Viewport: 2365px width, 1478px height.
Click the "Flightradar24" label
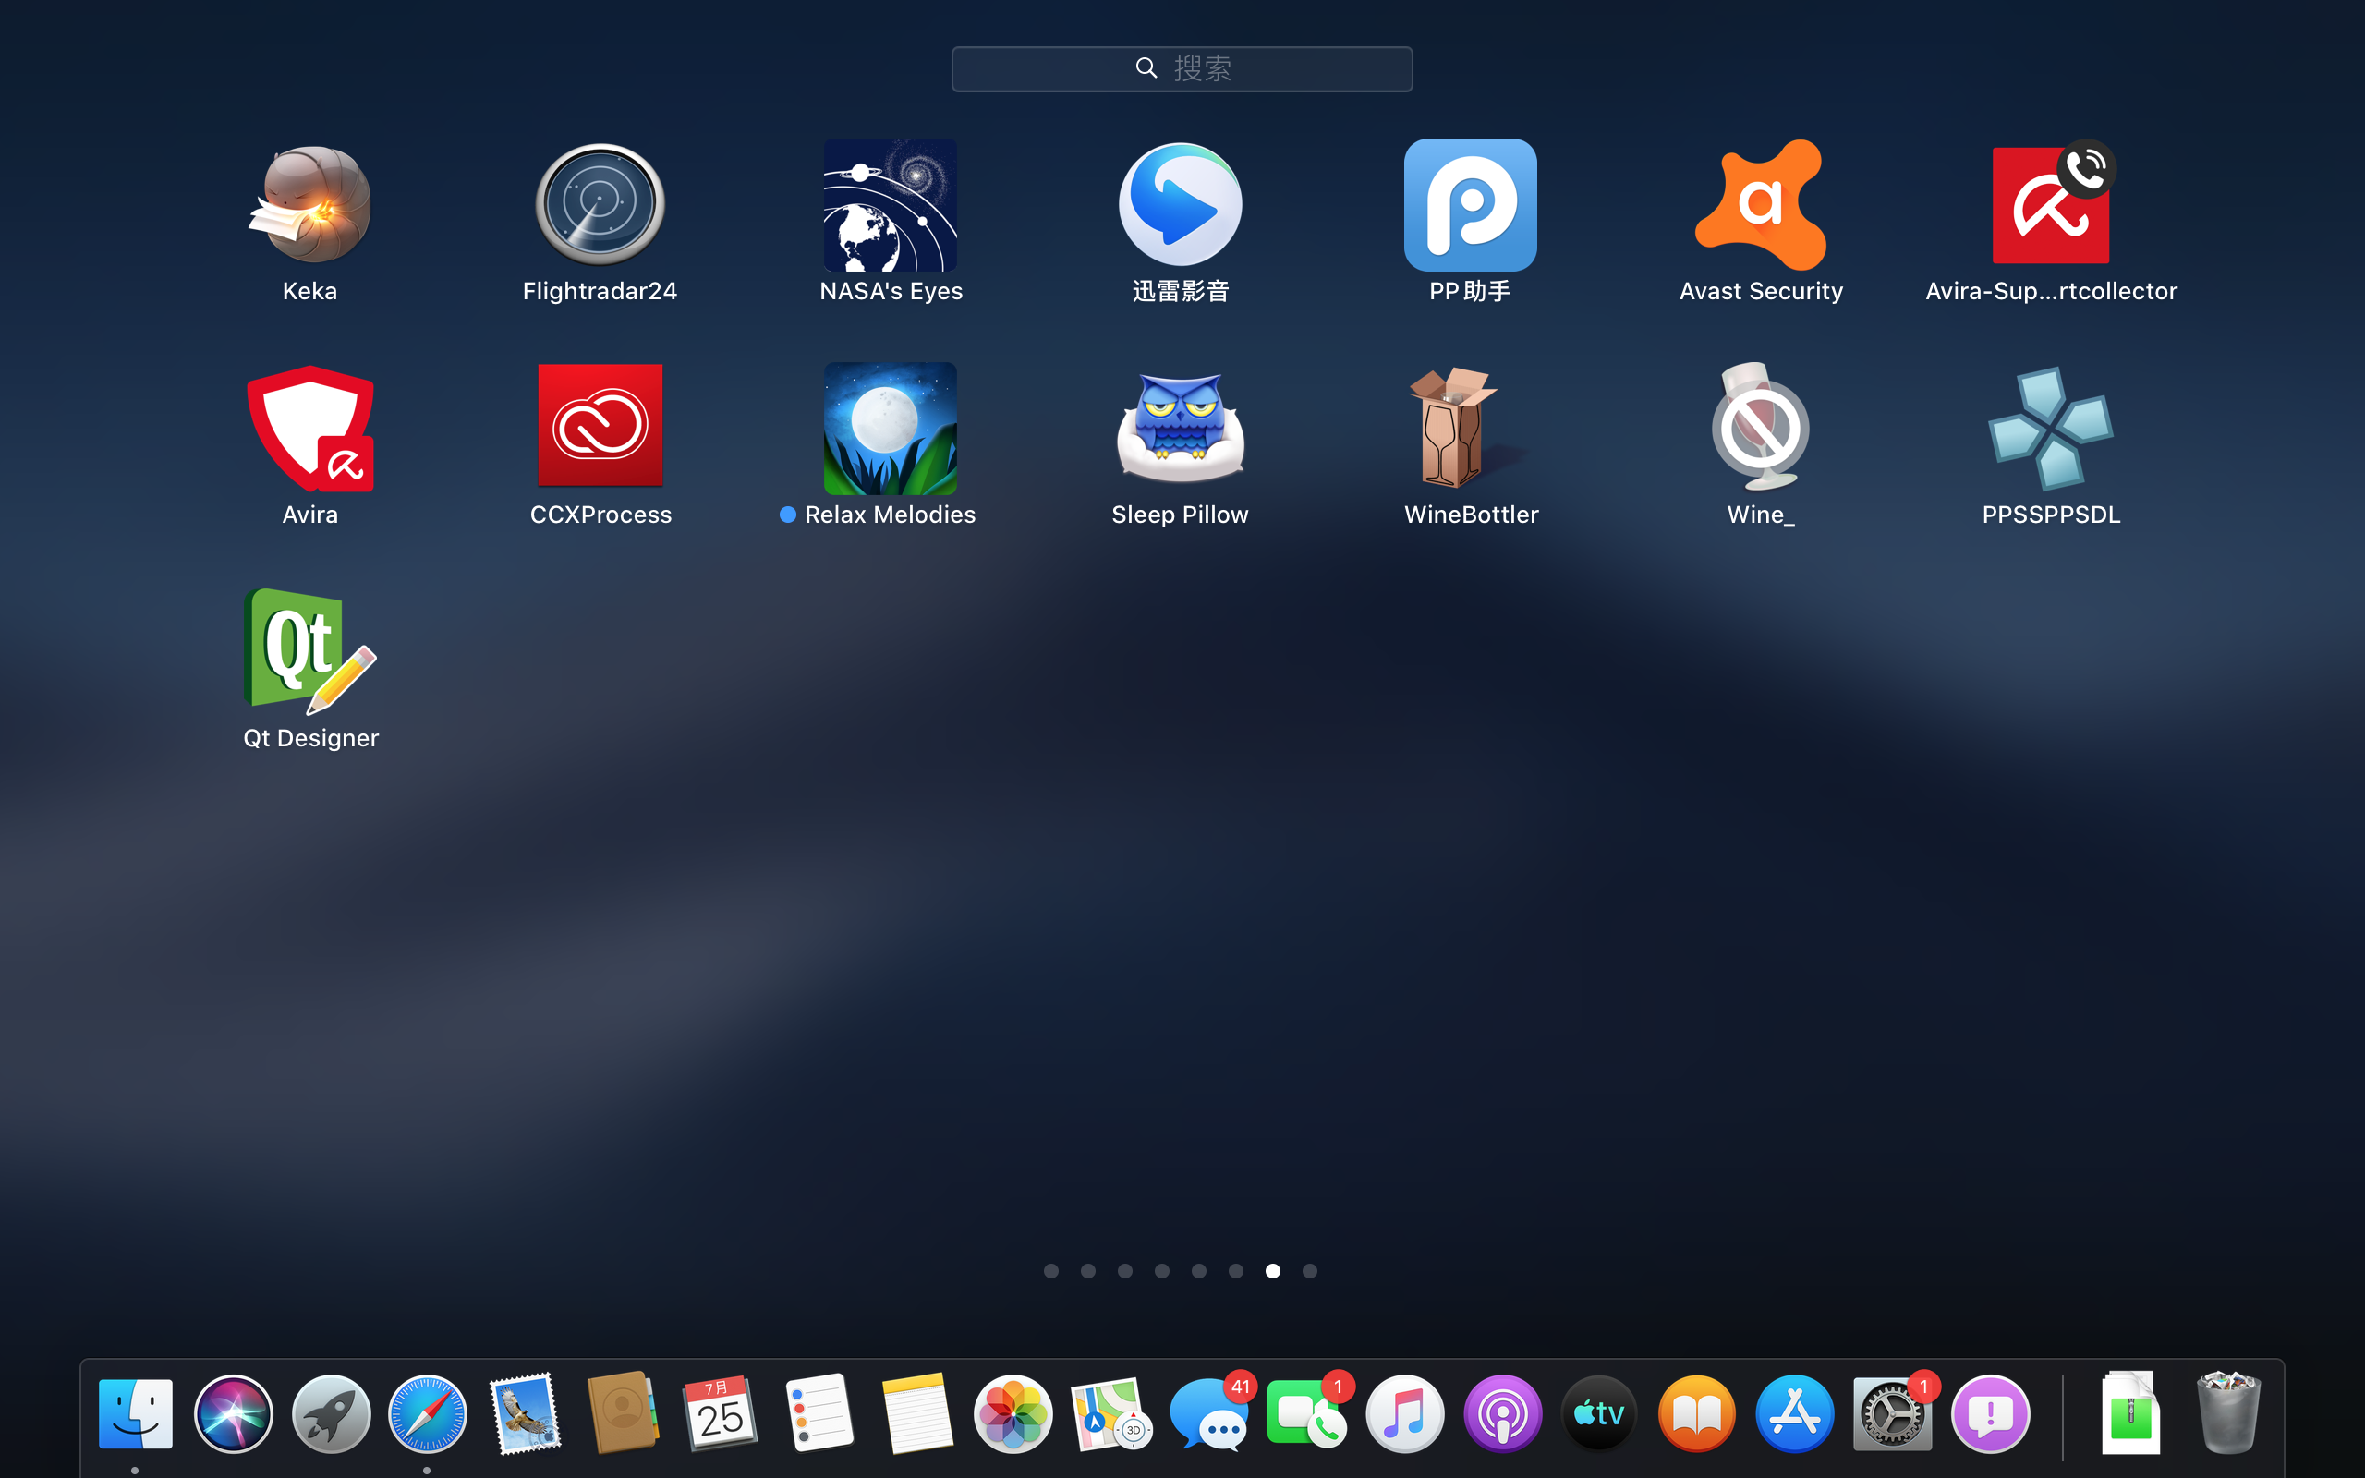(x=599, y=291)
